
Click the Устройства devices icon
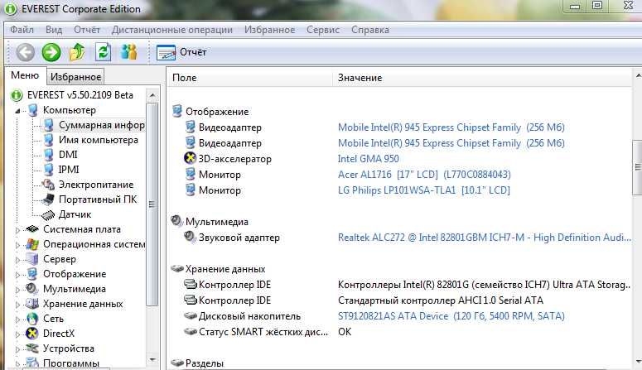(32, 348)
